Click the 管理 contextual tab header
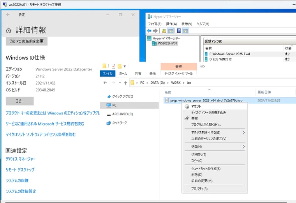 point(179,67)
